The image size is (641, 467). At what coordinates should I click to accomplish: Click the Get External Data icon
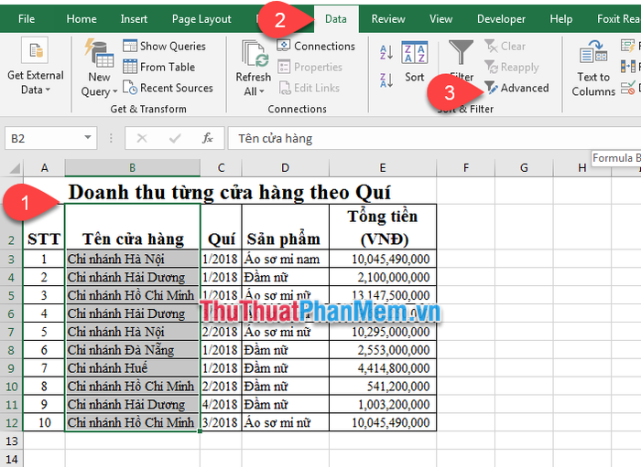(x=35, y=55)
